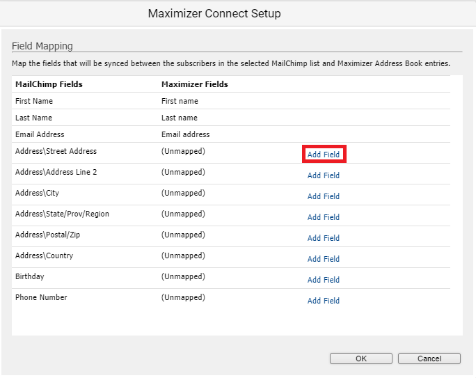Click (Unmapped) value in Address\Country row
This screenshot has width=476, height=378.
pyautogui.click(x=183, y=255)
